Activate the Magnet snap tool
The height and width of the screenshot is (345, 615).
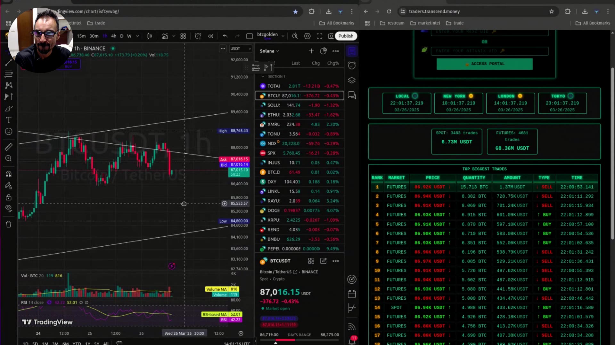pos(9,174)
